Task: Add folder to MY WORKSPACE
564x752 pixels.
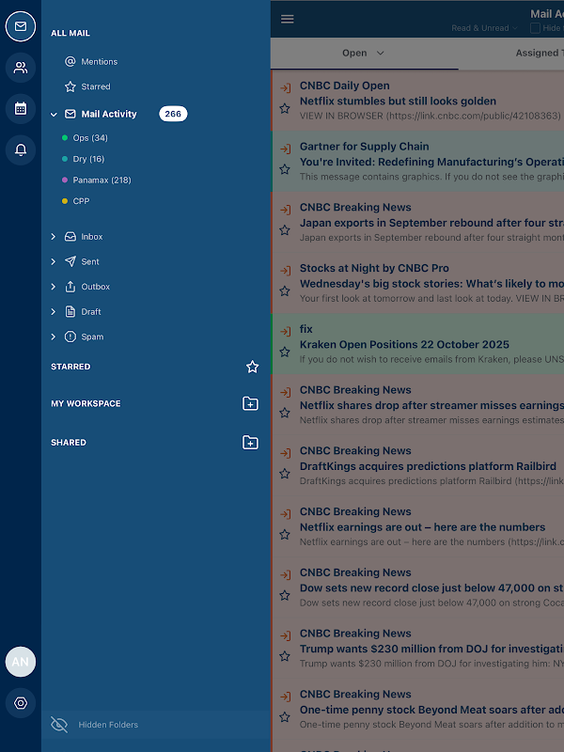Action: 250,404
